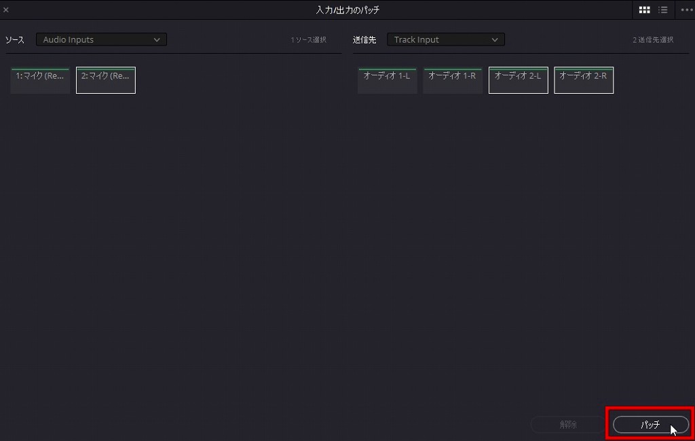695x441 pixels.
Task: Deselect source tile 2: マイク
Action: (x=106, y=80)
